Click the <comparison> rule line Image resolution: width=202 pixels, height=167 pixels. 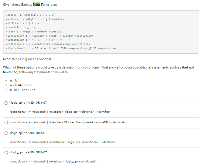[38, 40]
